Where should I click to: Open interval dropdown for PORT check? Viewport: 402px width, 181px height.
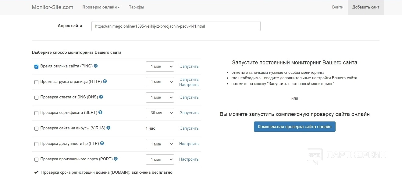pos(160,159)
